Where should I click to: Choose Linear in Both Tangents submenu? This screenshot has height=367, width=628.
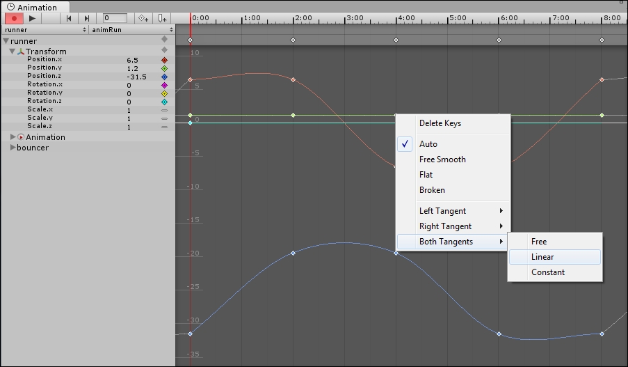555,257
